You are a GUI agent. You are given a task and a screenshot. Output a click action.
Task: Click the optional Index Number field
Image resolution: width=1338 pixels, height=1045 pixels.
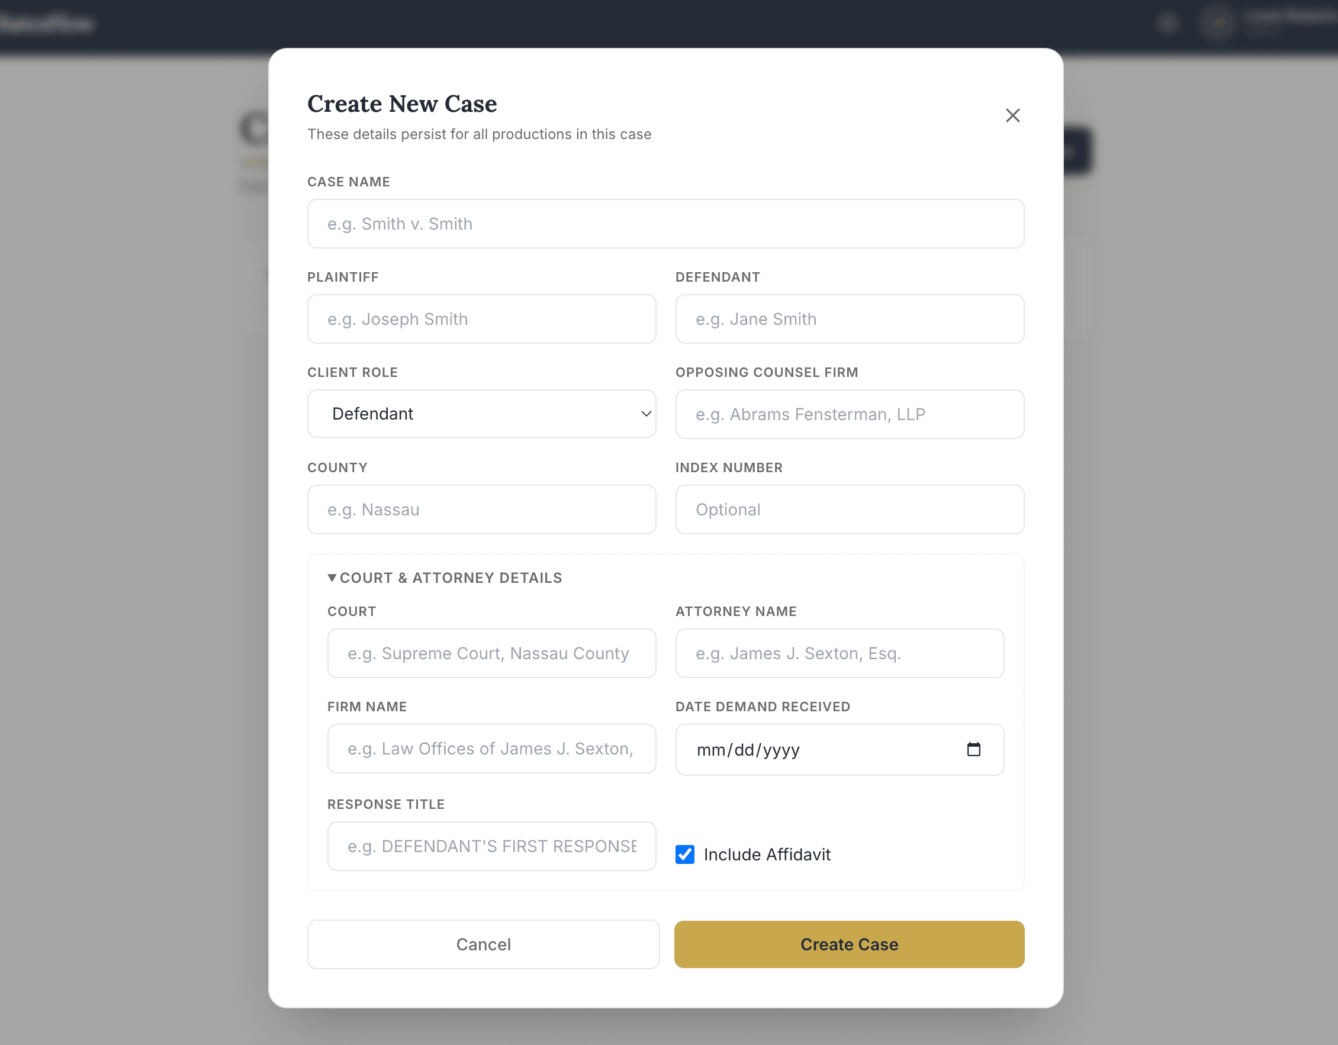[x=850, y=509]
